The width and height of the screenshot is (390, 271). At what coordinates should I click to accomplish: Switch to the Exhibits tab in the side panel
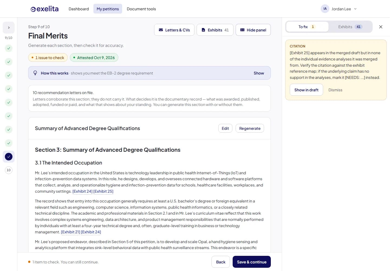pyautogui.click(x=350, y=27)
